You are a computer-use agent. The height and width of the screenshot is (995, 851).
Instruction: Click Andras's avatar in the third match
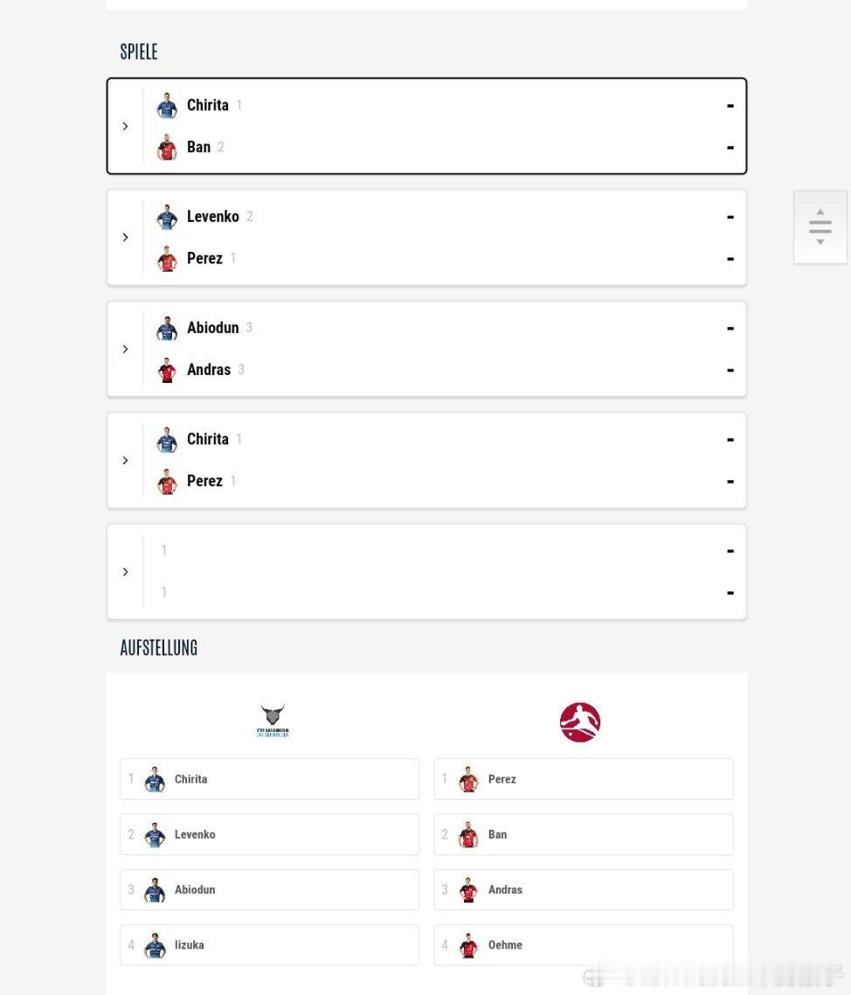click(x=167, y=371)
